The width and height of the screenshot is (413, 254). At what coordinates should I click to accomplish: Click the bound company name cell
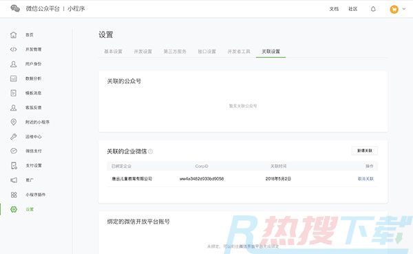[x=132, y=179]
